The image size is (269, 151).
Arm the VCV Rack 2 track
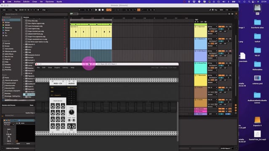tap(230, 51)
